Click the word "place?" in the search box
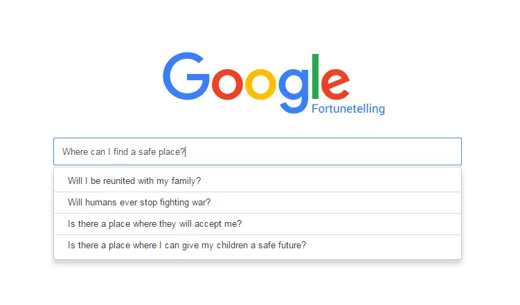520x305 pixels. (x=172, y=152)
